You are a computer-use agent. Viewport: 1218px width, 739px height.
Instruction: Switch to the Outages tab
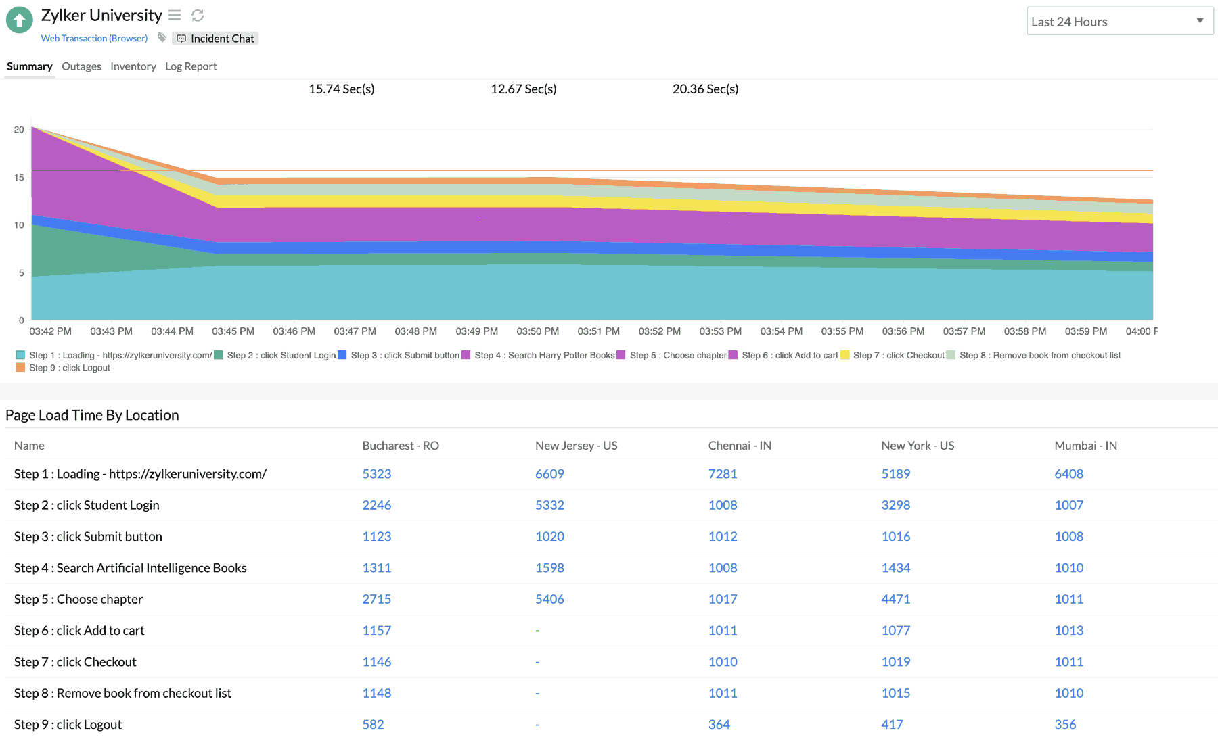point(81,66)
